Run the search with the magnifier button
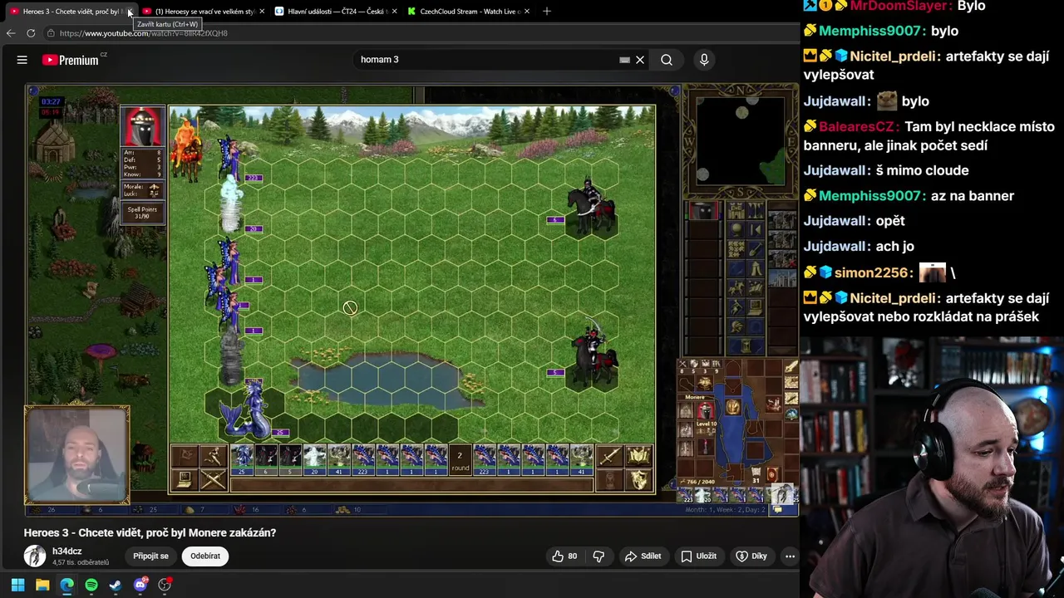Image resolution: width=1064 pixels, height=598 pixels. [667, 60]
